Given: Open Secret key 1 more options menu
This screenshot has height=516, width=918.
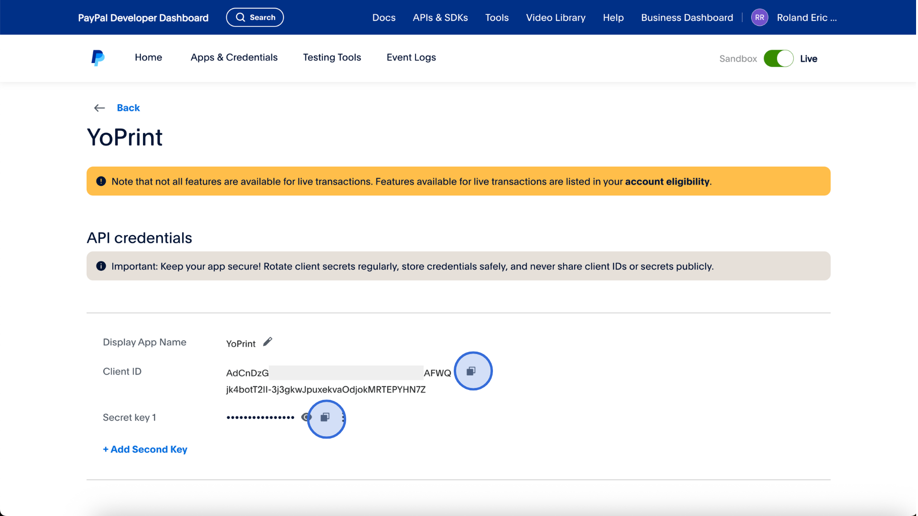Looking at the screenshot, I should (343, 418).
